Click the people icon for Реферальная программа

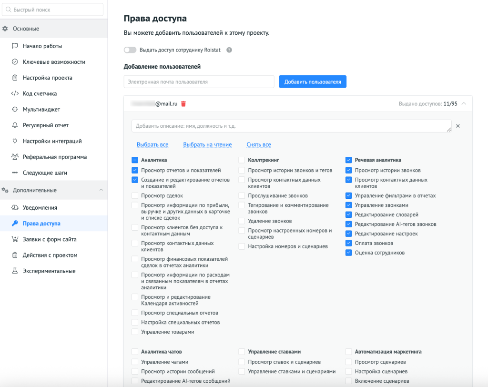point(15,157)
